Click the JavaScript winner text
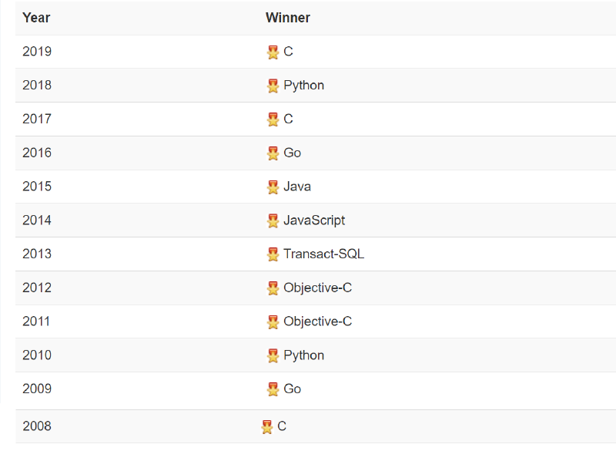This screenshot has height=451, width=616. [x=314, y=220]
